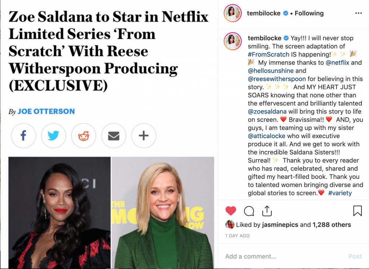Open the three-dot post options menu

coord(359,13)
